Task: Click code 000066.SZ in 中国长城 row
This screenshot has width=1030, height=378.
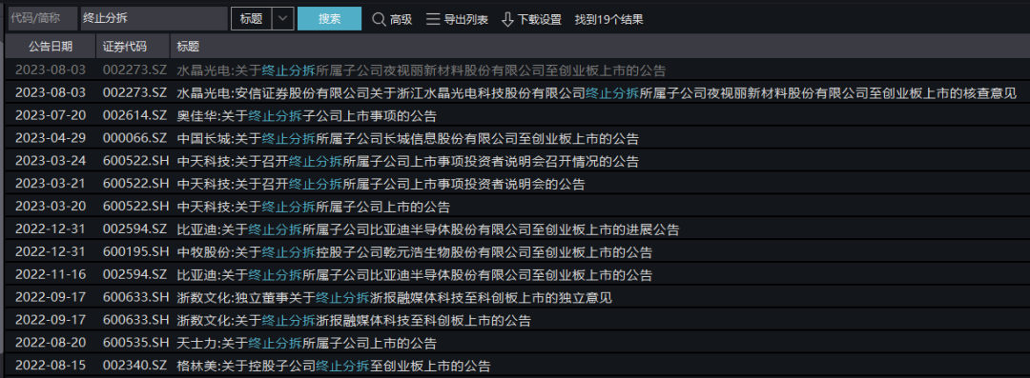Action: coord(135,138)
